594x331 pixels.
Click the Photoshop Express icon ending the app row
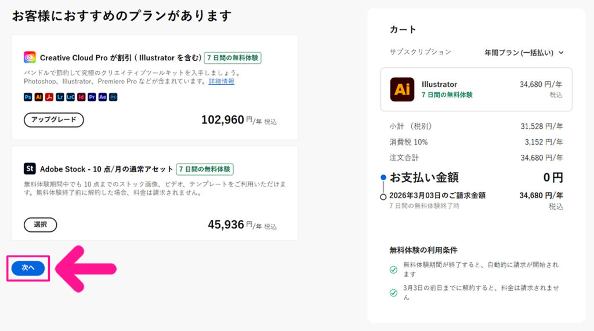coord(113,97)
